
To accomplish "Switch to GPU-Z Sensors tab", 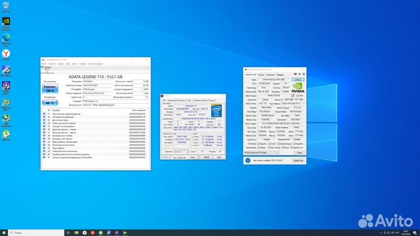I will click(261, 75).
